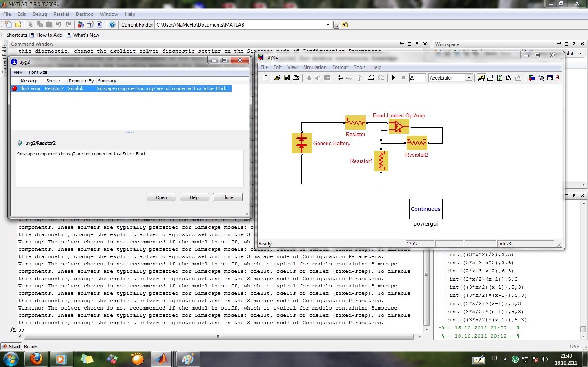
Task: Click MATLAB icon in the taskbar
Action: (x=162, y=359)
